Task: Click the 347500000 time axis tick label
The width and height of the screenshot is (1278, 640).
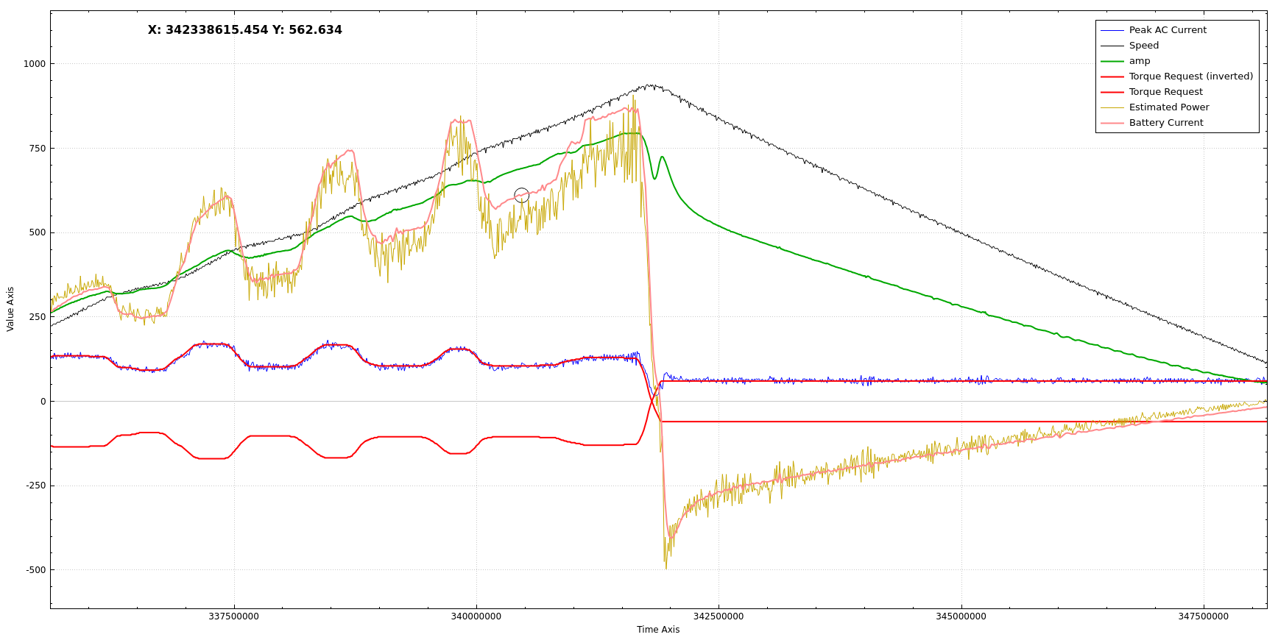Action: [x=1203, y=616]
